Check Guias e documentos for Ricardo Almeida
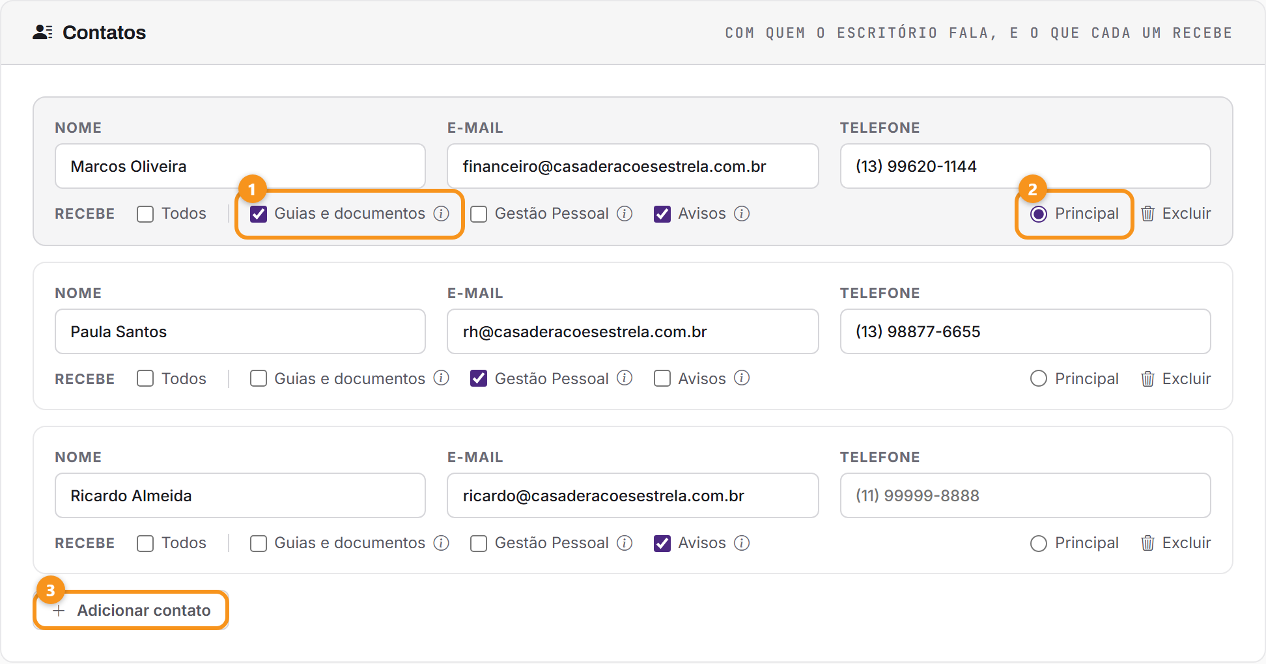The height and width of the screenshot is (664, 1266). click(x=259, y=544)
